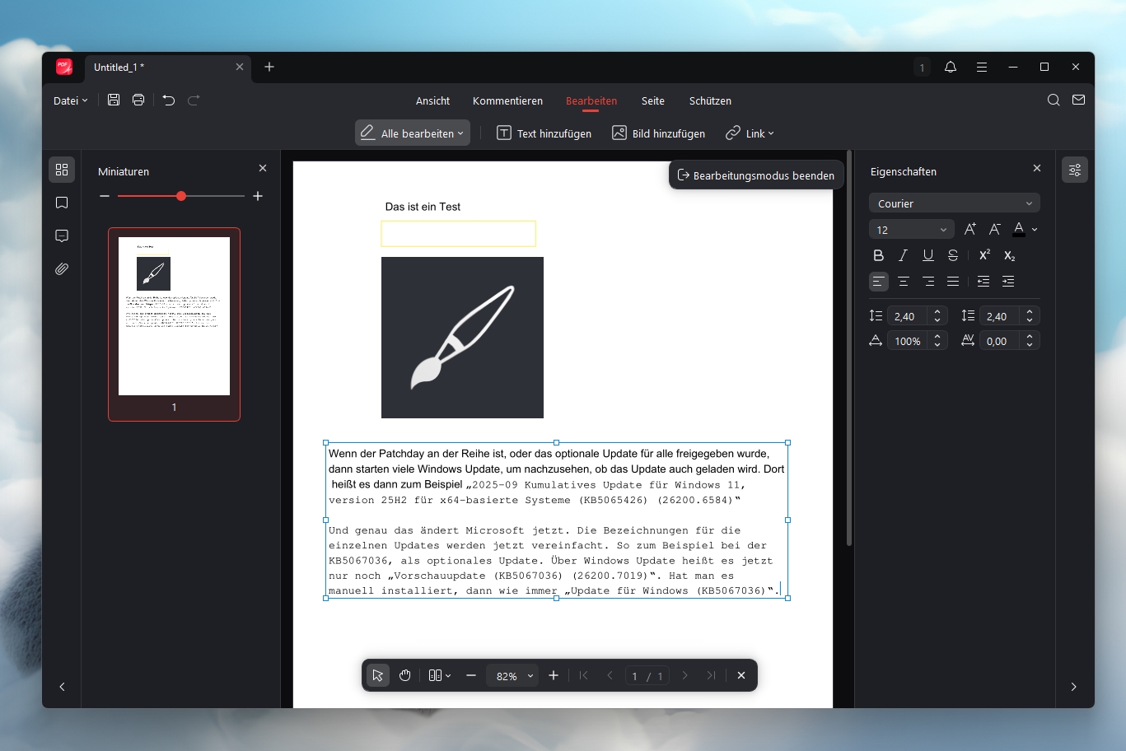Select the hand pan tool
The width and height of the screenshot is (1126, 751).
click(x=404, y=675)
